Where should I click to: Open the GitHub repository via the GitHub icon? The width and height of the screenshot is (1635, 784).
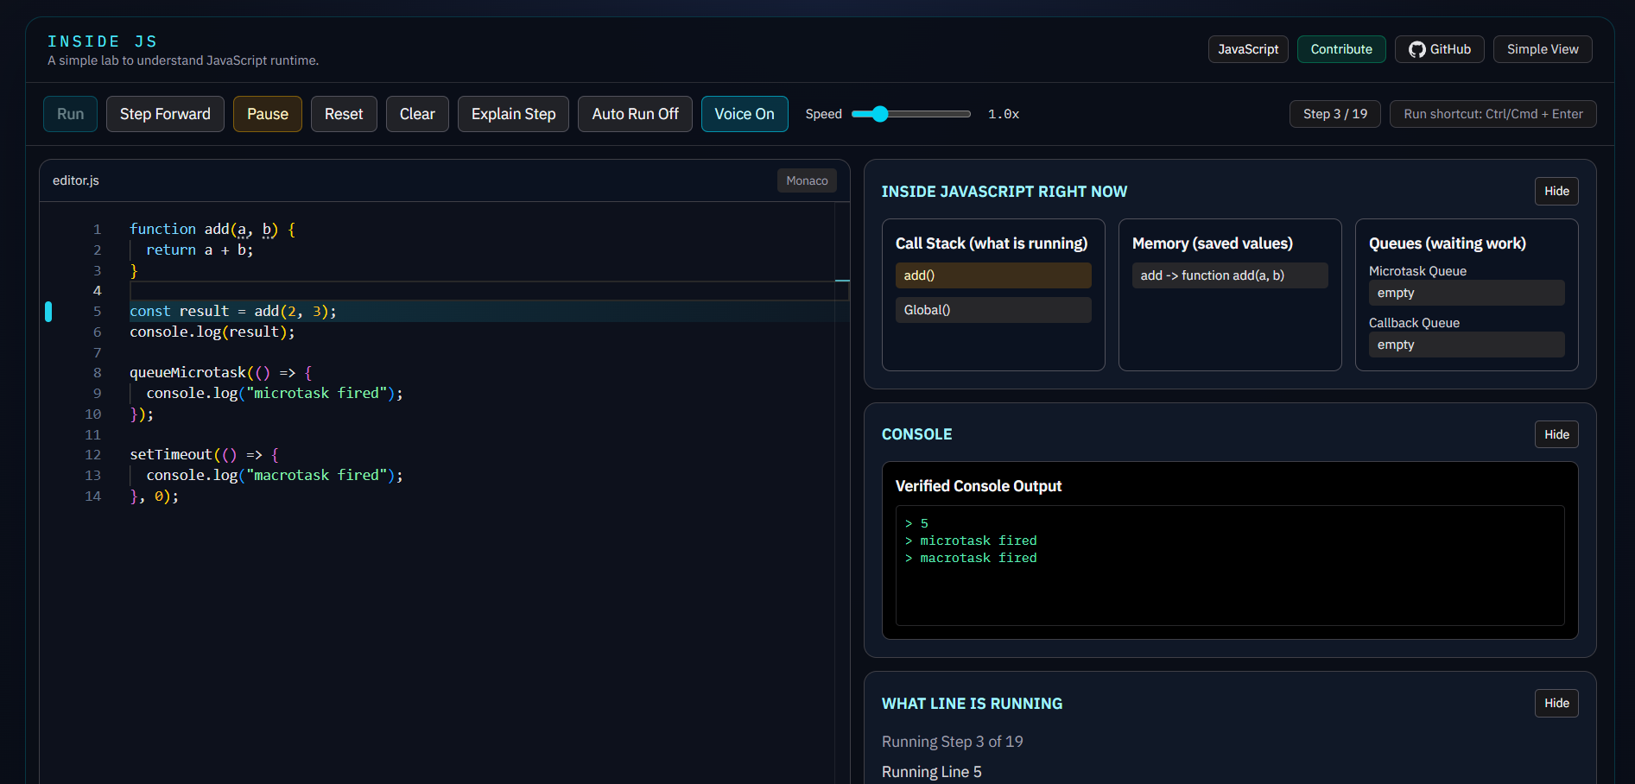(x=1439, y=49)
